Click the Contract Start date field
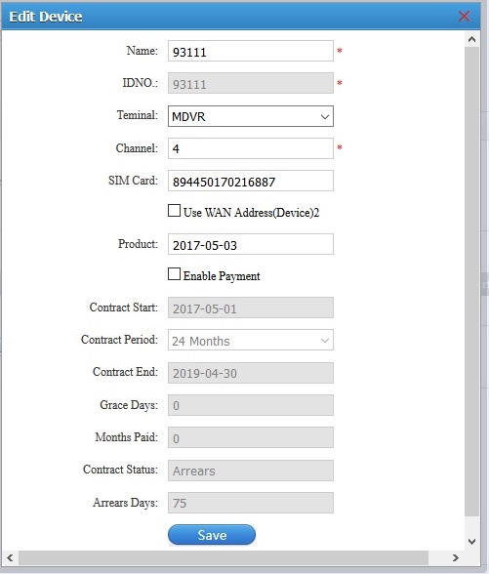Image resolution: width=489 pixels, height=574 pixels. point(251,307)
